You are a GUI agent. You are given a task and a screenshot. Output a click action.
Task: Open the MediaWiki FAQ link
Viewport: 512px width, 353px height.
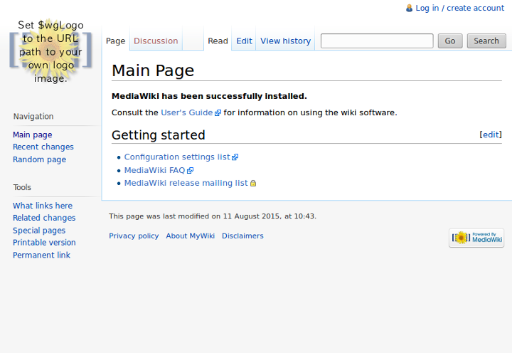click(x=154, y=170)
